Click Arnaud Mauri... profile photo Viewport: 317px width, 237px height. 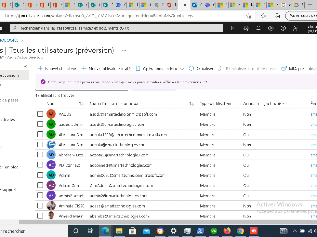click(x=51, y=216)
